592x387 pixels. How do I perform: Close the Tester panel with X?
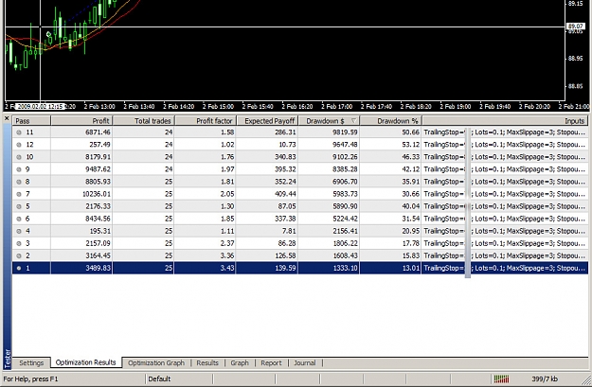[7, 118]
